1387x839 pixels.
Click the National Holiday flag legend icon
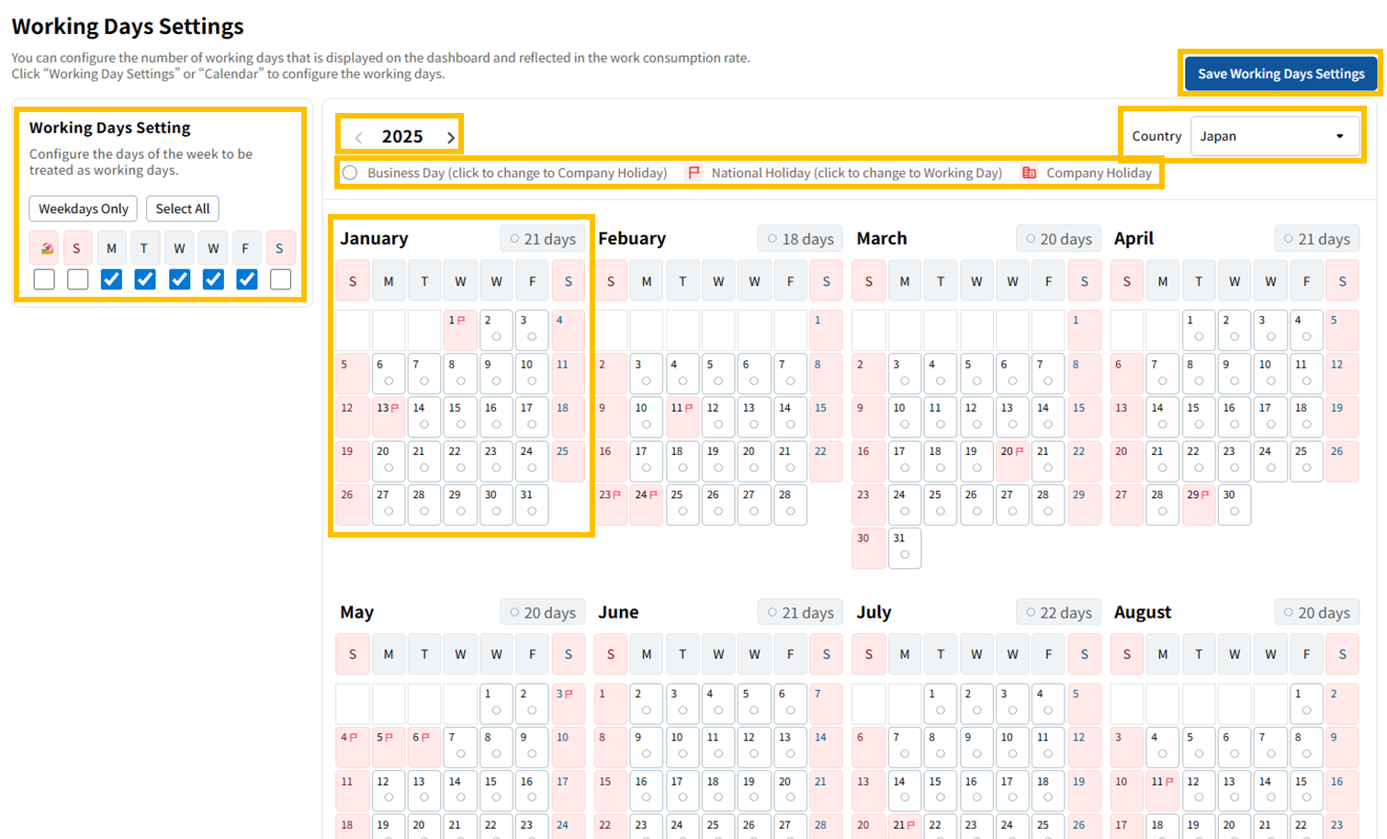tap(694, 173)
